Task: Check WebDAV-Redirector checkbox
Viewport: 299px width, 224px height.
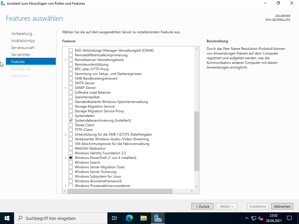Action: (71, 148)
